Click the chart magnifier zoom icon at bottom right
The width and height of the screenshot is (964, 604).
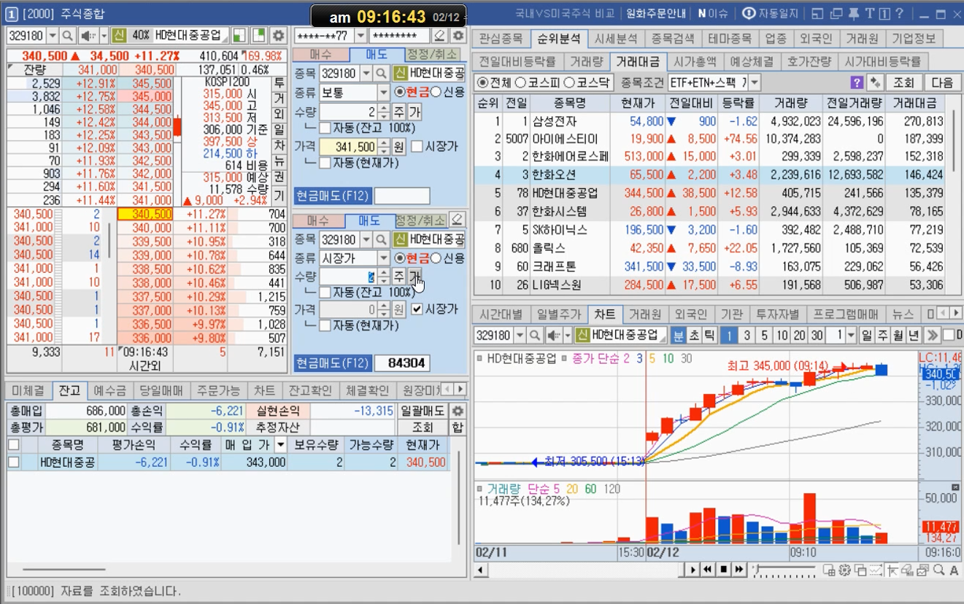(x=938, y=570)
